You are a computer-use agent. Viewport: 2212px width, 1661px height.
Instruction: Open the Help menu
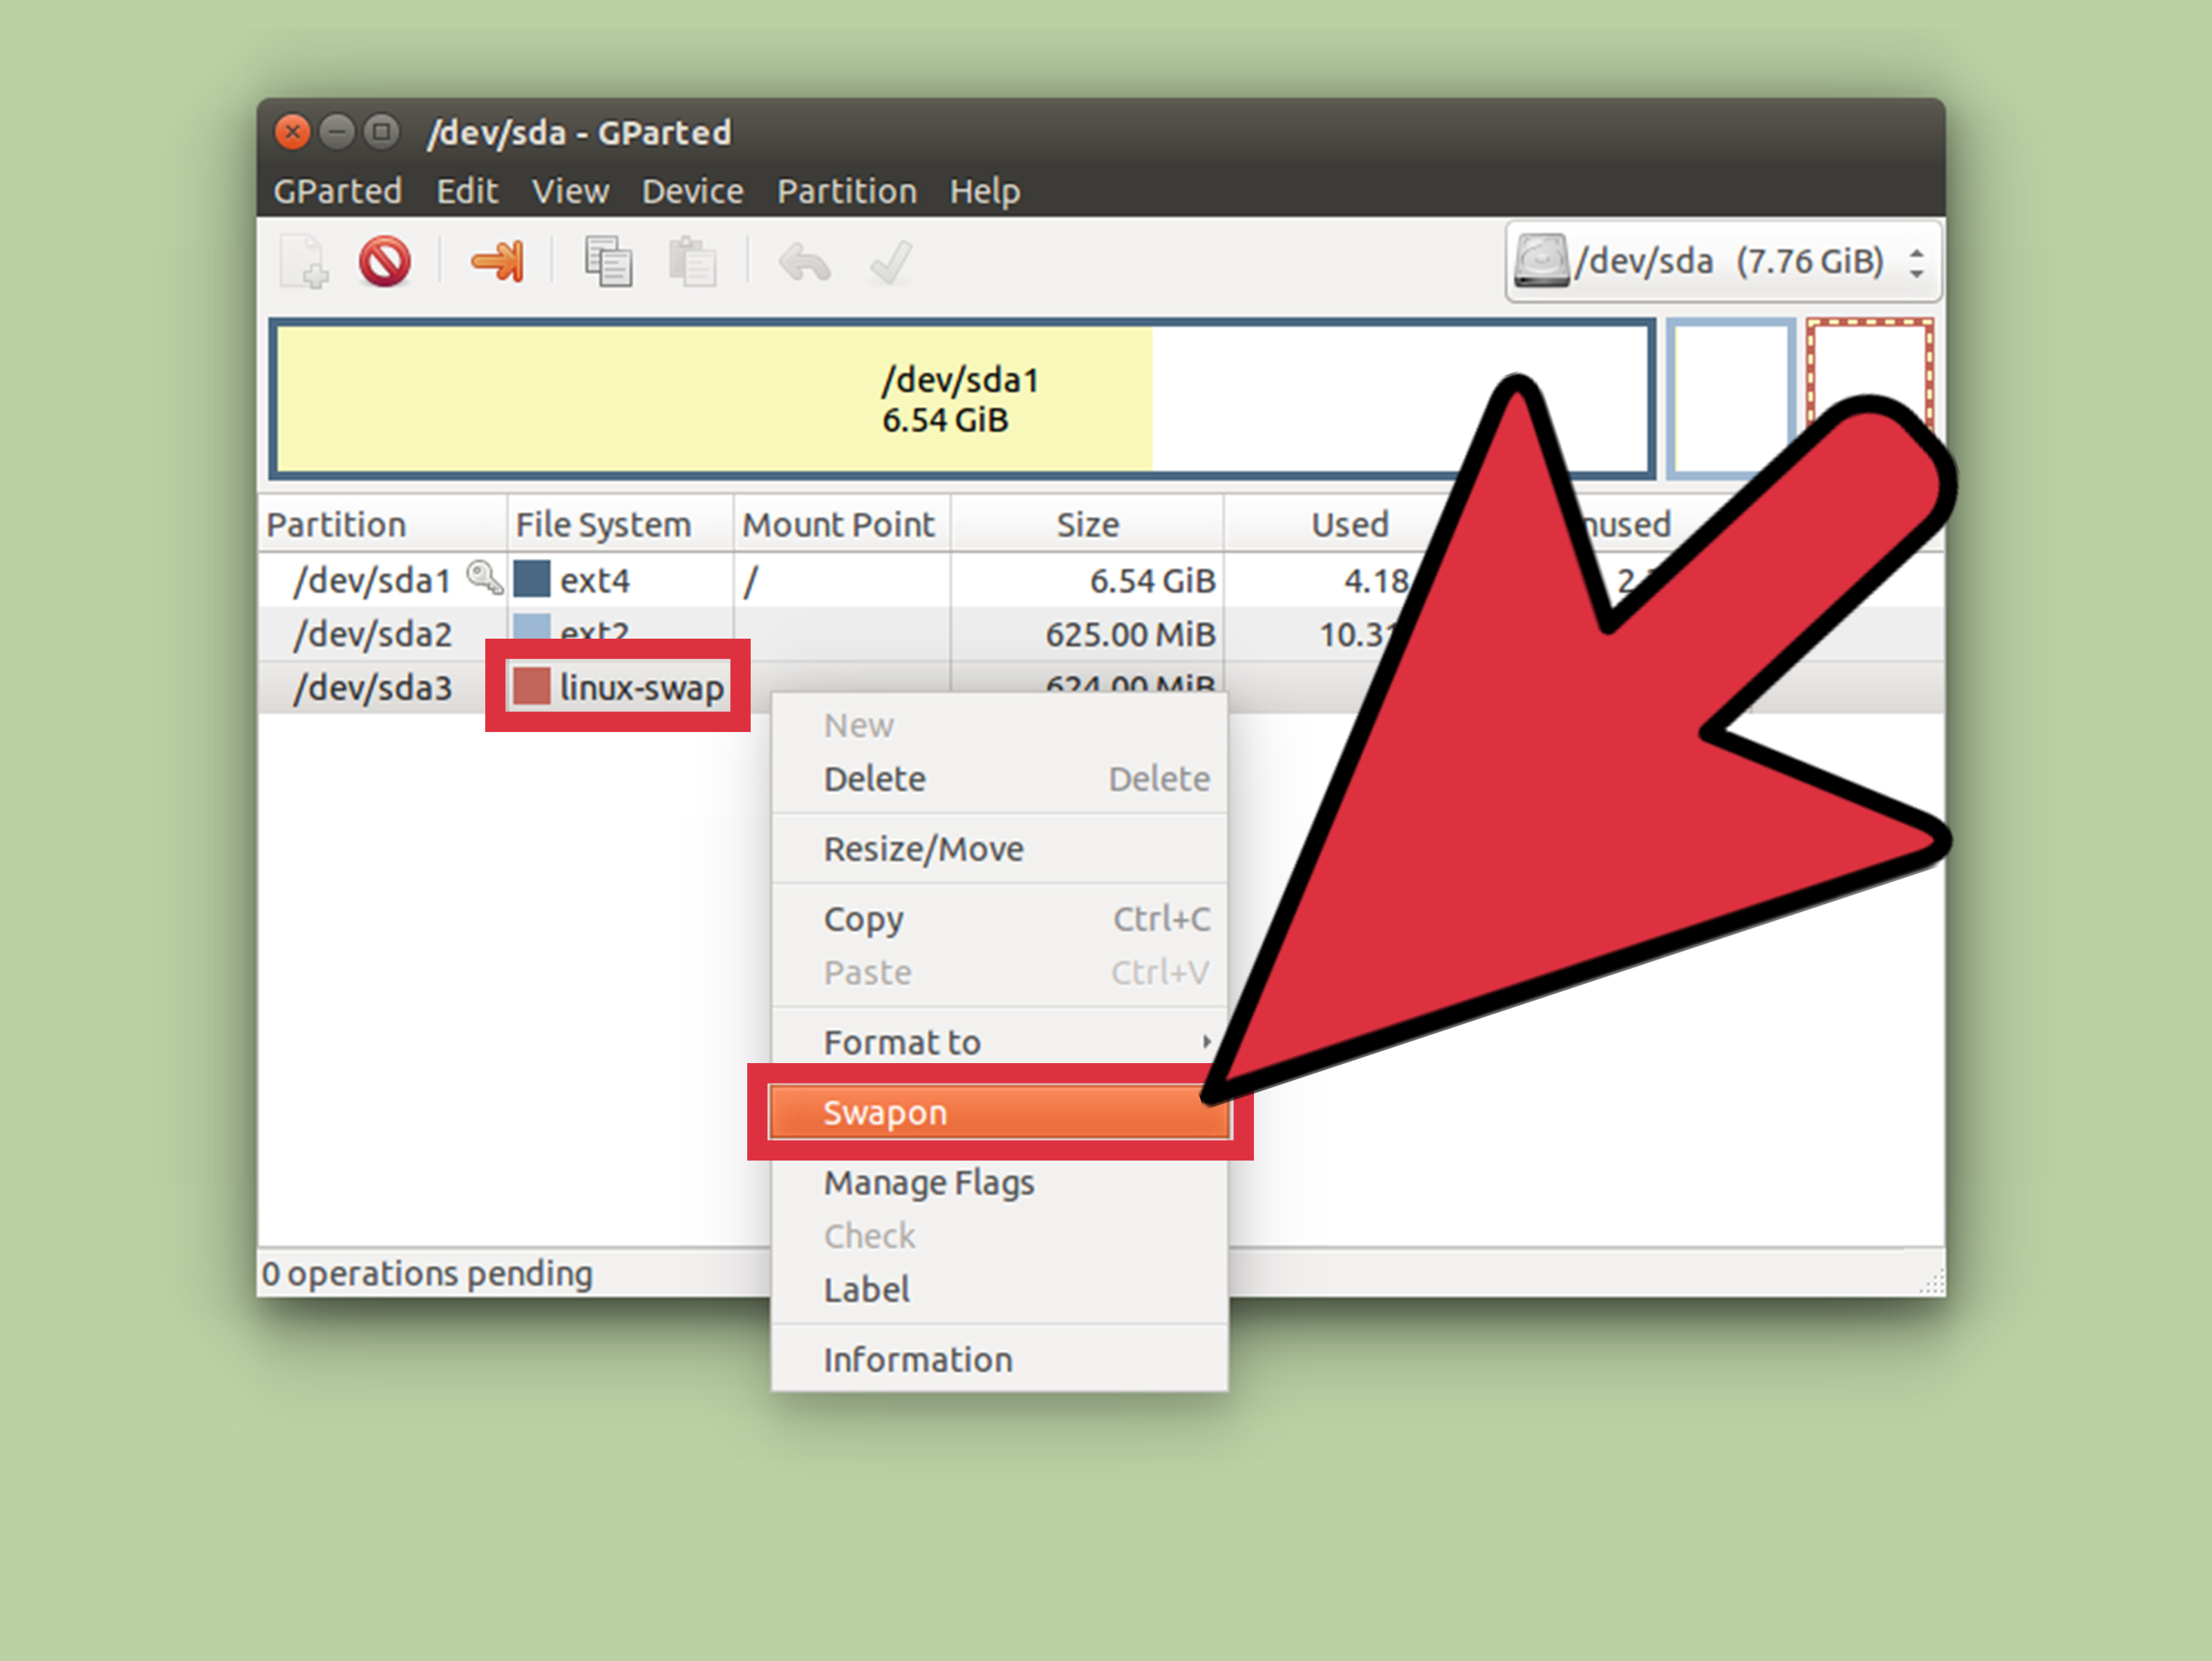pos(985,191)
